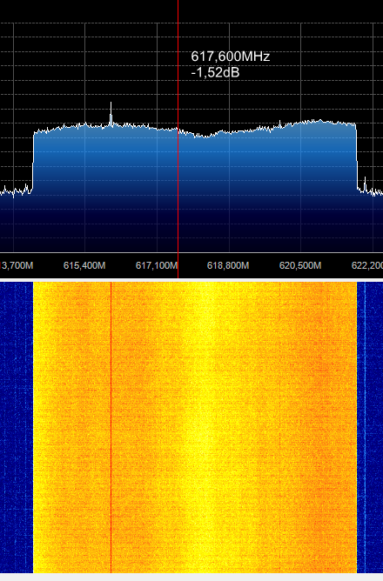Image resolution: width=383 pixels, height=581 pixels.
Task: Click the 620,500M frequency axis label
Action: (x=300, y=265)
